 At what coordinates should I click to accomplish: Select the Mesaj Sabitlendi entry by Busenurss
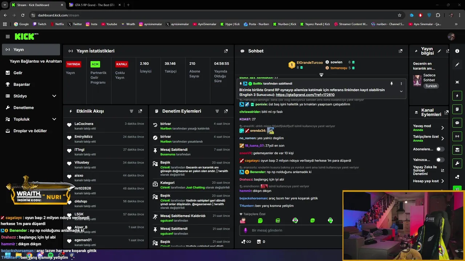191,152
